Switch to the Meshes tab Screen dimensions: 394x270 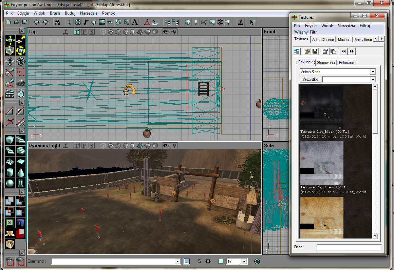(x=344, y=40)
